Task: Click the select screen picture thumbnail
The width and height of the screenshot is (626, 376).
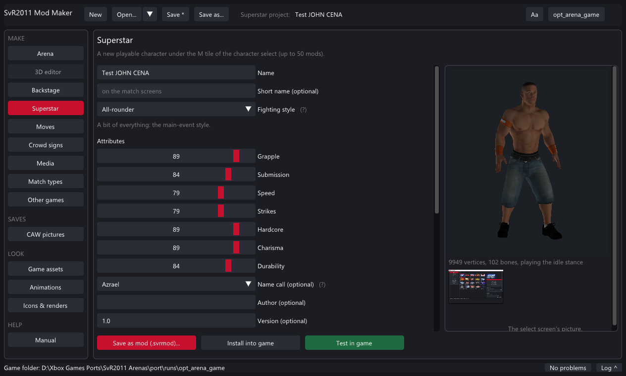Action: 476,287
